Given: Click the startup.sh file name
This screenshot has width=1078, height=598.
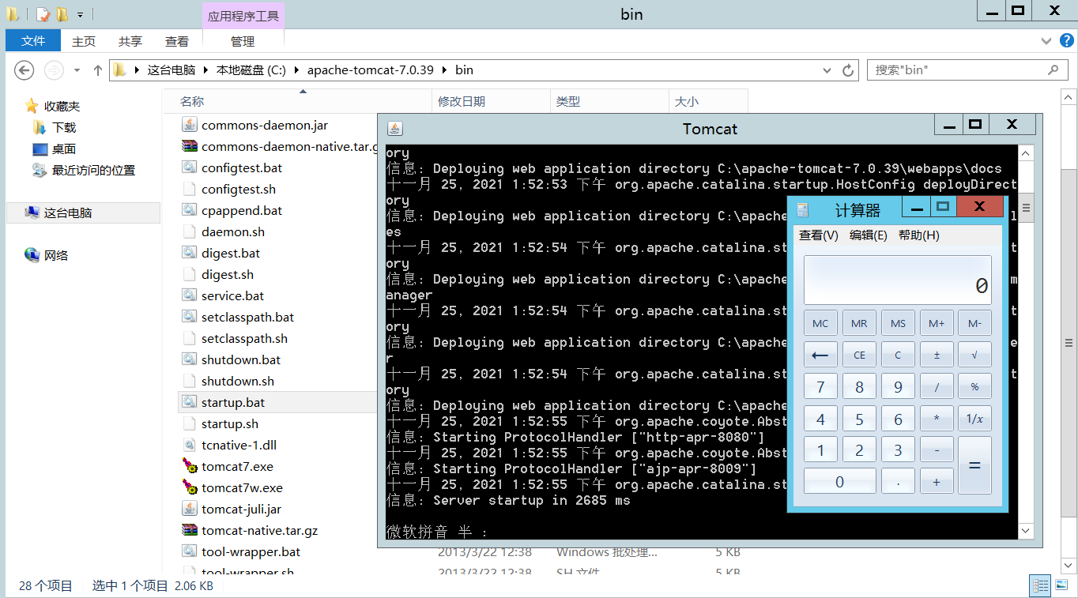Looking at the screenshot, I should [230, 423].
